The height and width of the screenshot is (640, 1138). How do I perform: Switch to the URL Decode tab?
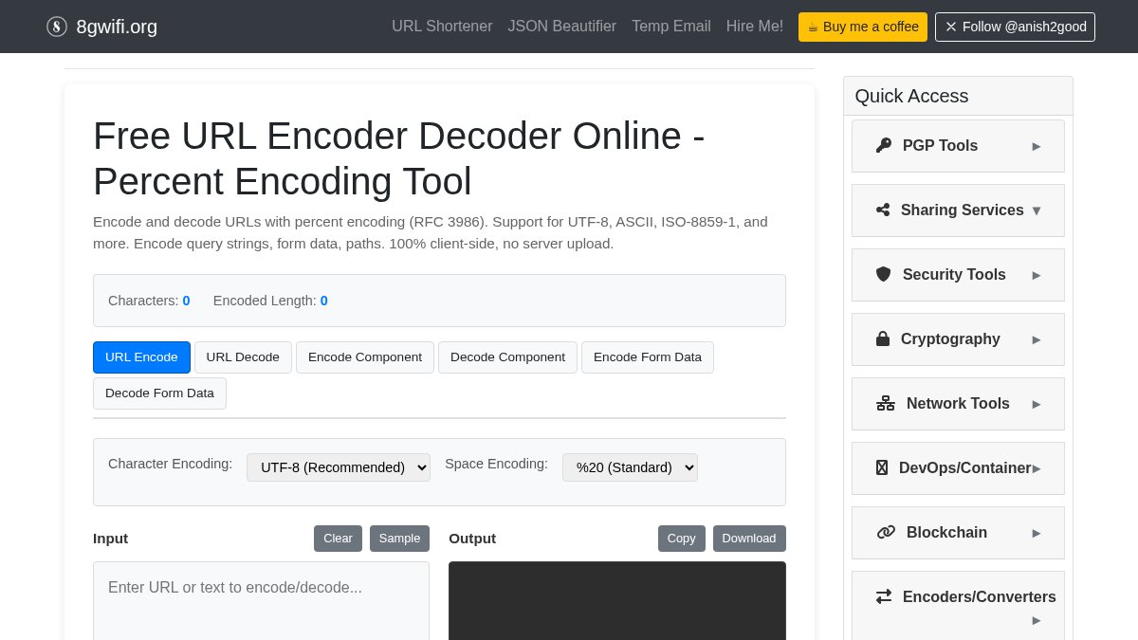243,357
